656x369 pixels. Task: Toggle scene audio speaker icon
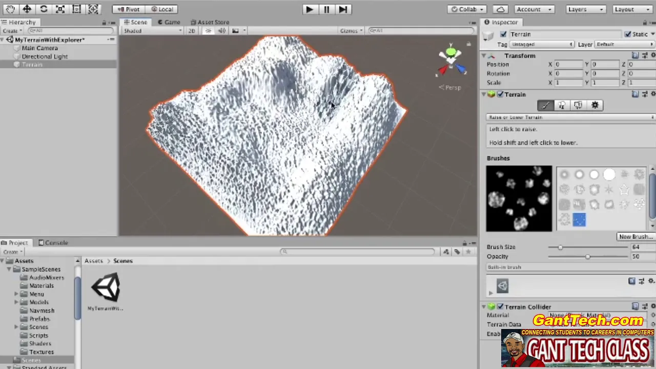tap(222, 31)
